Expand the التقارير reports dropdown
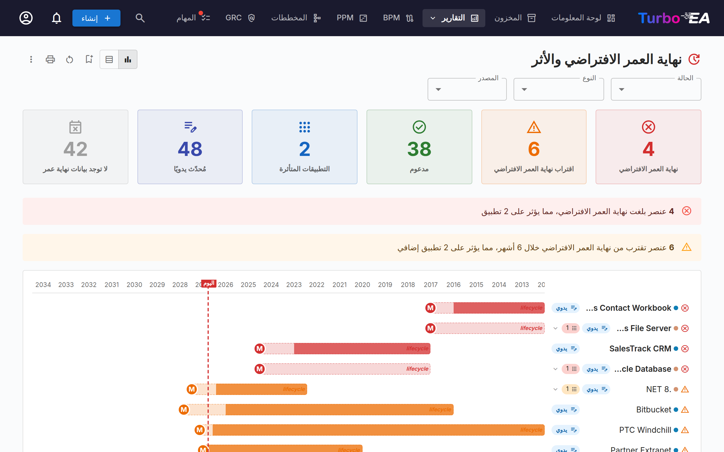The width and height of the screenshot is (724, 452). pos(454,18)
